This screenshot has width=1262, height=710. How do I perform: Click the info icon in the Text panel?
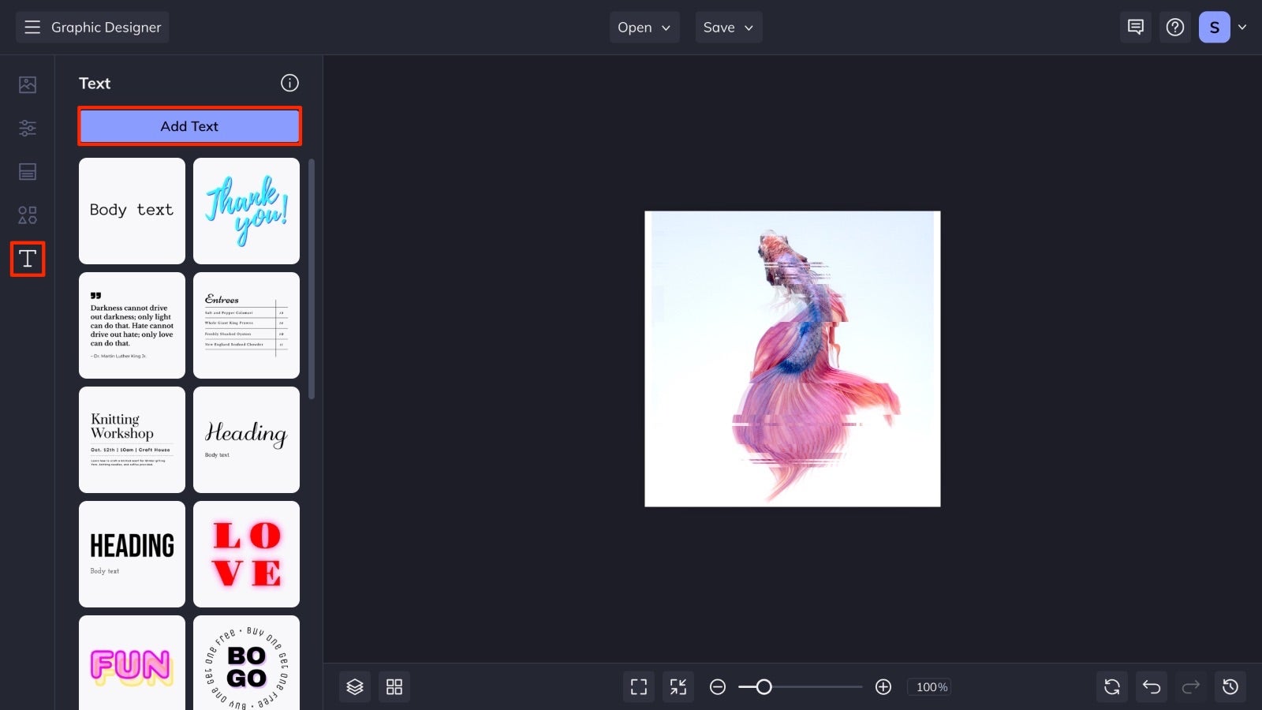pyautogui.click(x=289, y=83)
